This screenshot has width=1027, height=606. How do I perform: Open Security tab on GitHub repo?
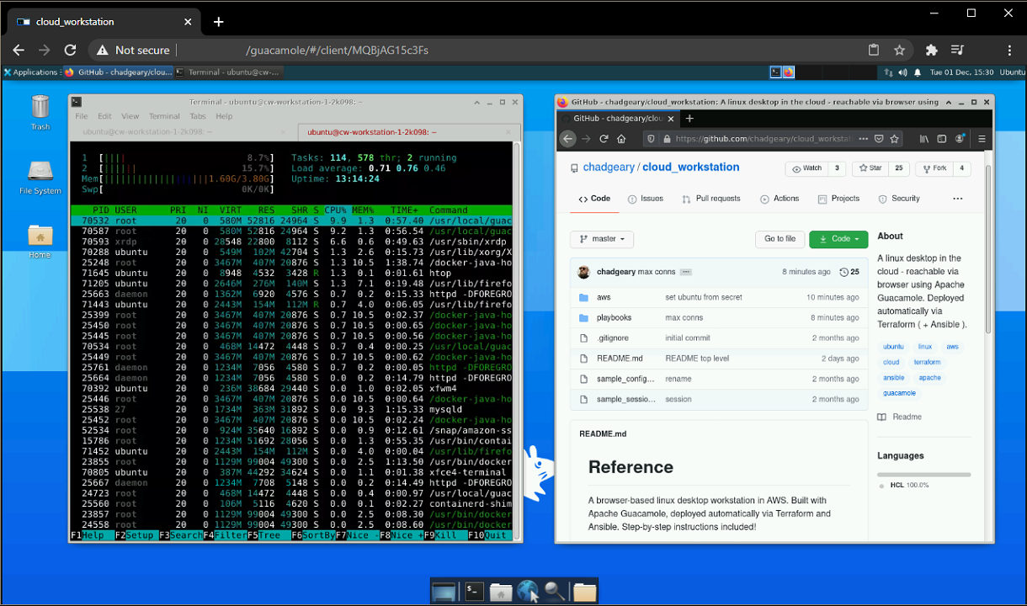[x=898, y=199]
